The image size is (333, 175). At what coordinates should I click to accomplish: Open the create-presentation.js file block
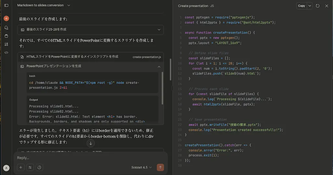tap(90, 57)
